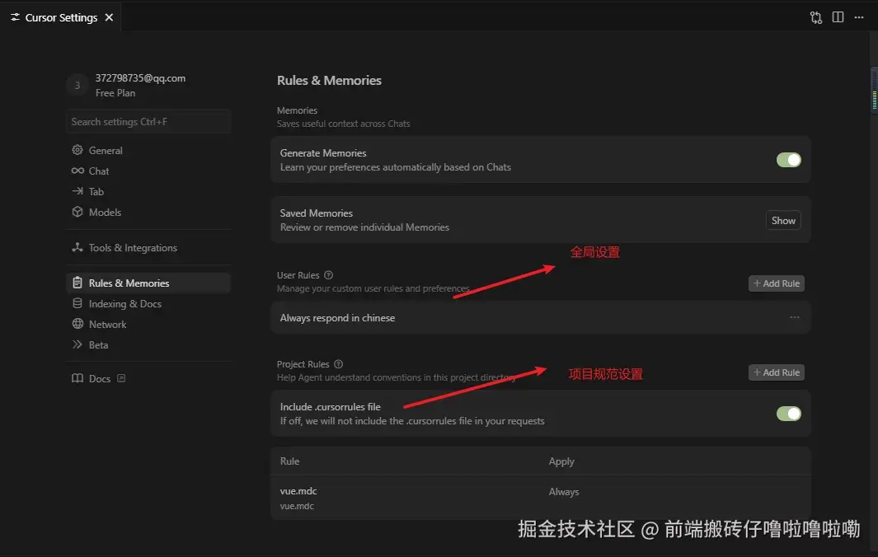
Task: Open the vue.mdc project rule
Action: (x=540, y=498)
